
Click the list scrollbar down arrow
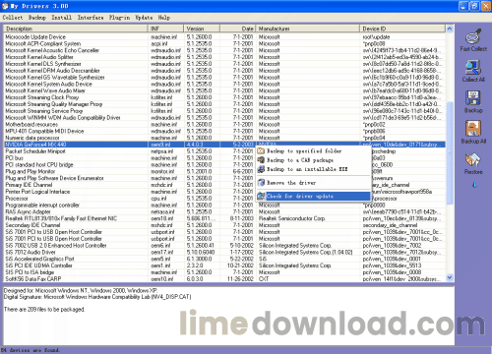point(450,277)
